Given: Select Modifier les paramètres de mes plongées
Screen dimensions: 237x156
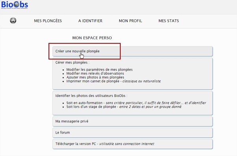Looking at the screenshot, I should pyautogui.click(x=99, y=70).
